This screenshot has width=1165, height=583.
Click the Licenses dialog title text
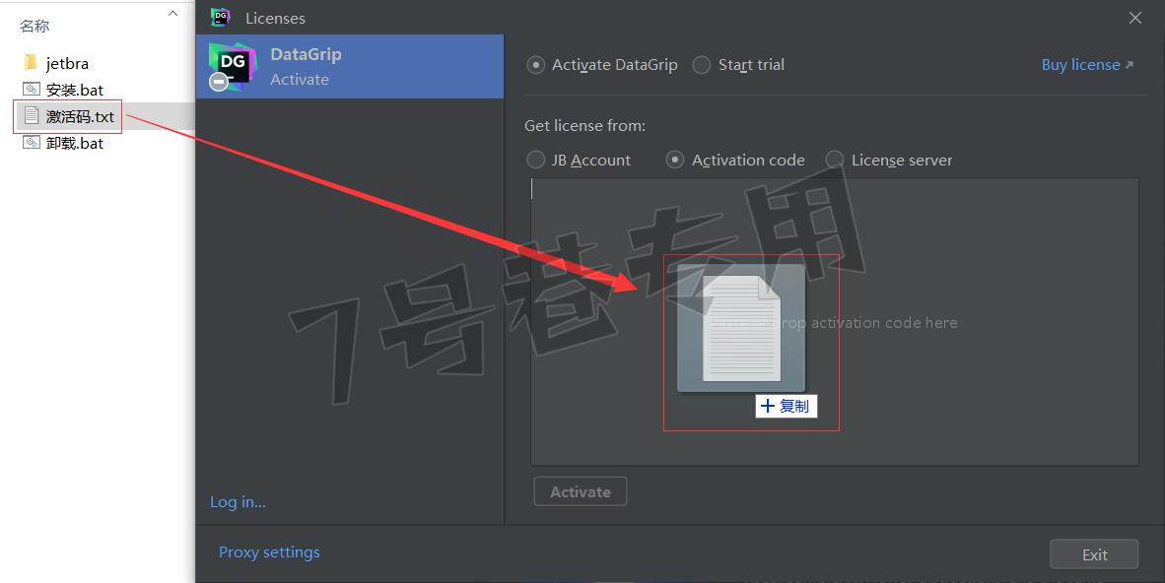click(275, 18)
